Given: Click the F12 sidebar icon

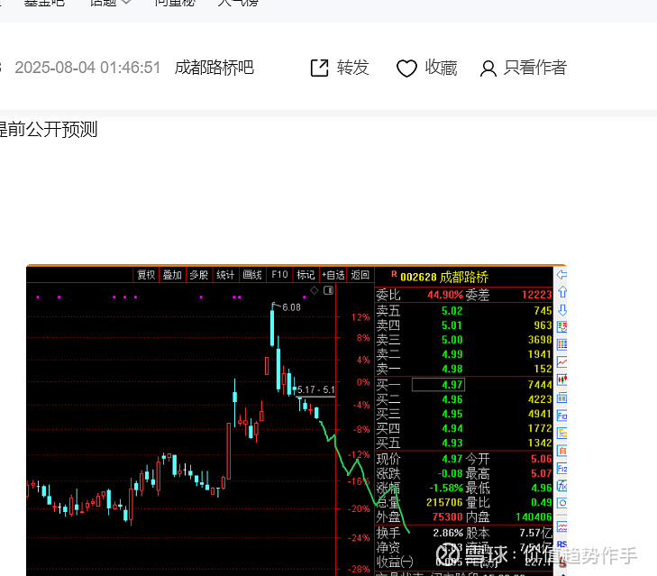Looking at the screenshot, I should pos(561,468).
